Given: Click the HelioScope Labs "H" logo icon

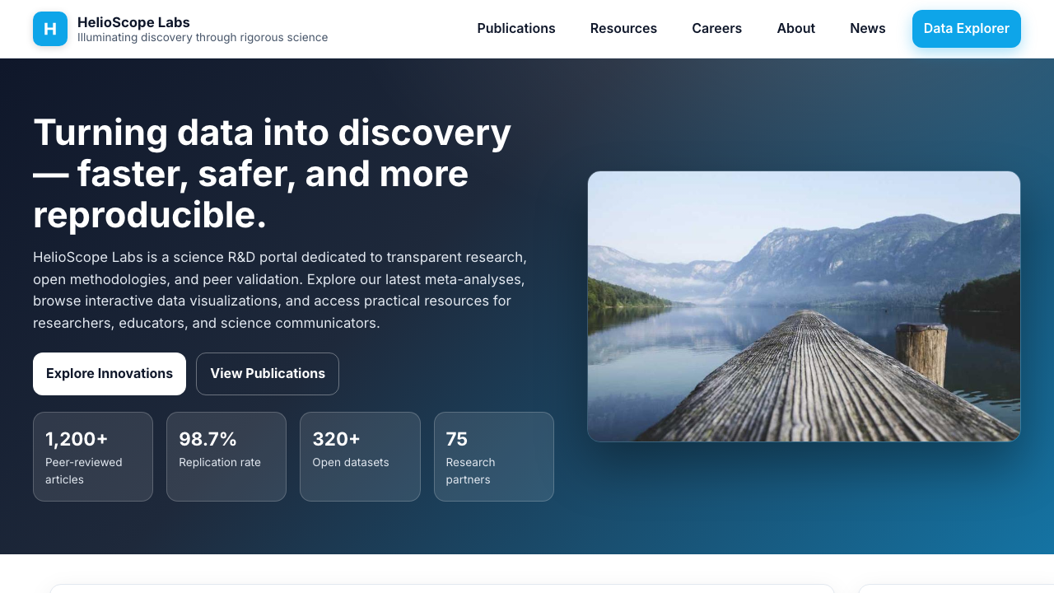Looking at the screenshot, I should click(x=49, y=29).
